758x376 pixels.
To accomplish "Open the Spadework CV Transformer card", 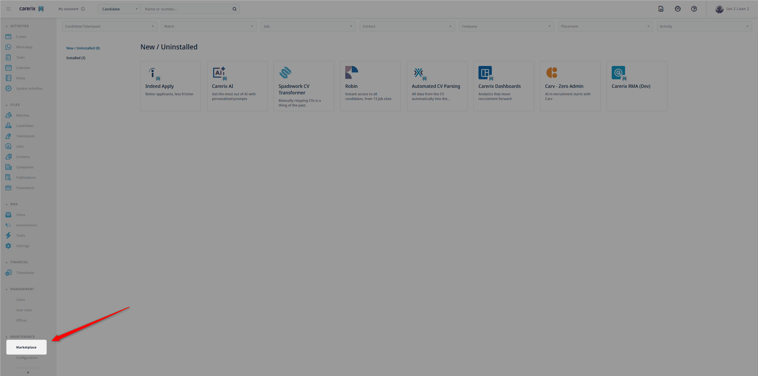I will (304, 86).
